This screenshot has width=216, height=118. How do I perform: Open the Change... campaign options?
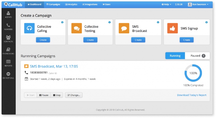[74, 95]
